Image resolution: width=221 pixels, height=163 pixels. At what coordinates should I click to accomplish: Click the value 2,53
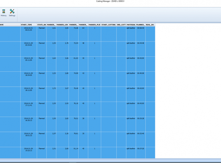pos(54,73)
